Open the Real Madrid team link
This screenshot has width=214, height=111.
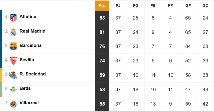pyautogui.click(x=32, y=31)
